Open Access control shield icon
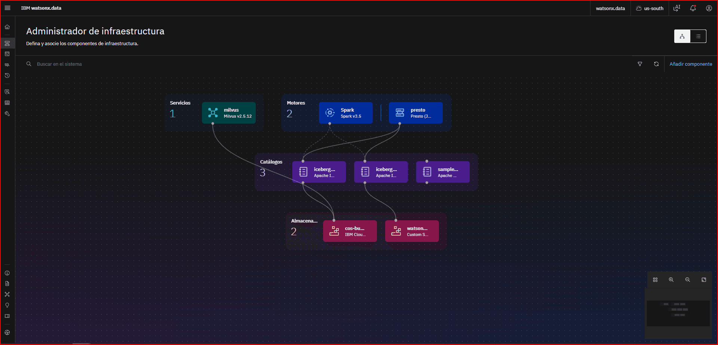 (x=7, y=92)
